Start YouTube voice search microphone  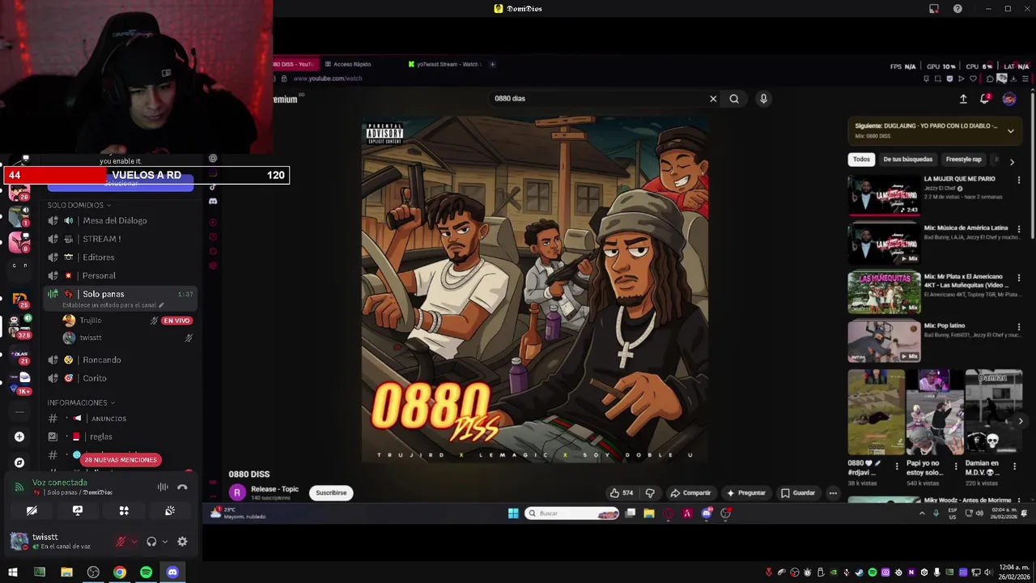coord(763,99)
